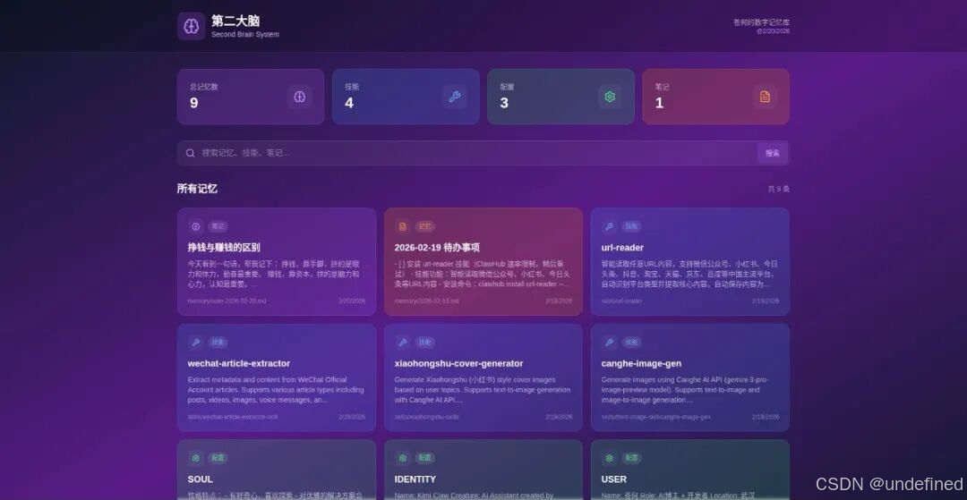
Task: Click the 2/20/2026 date on 挣钱与赚钱的区别 card
Action: coord(352,301)
